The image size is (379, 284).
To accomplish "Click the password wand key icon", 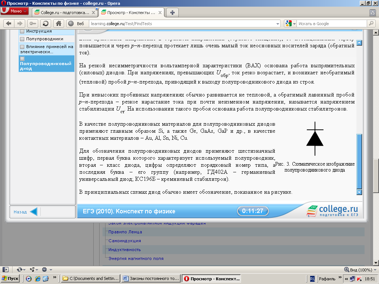I will tap(33, 23).
